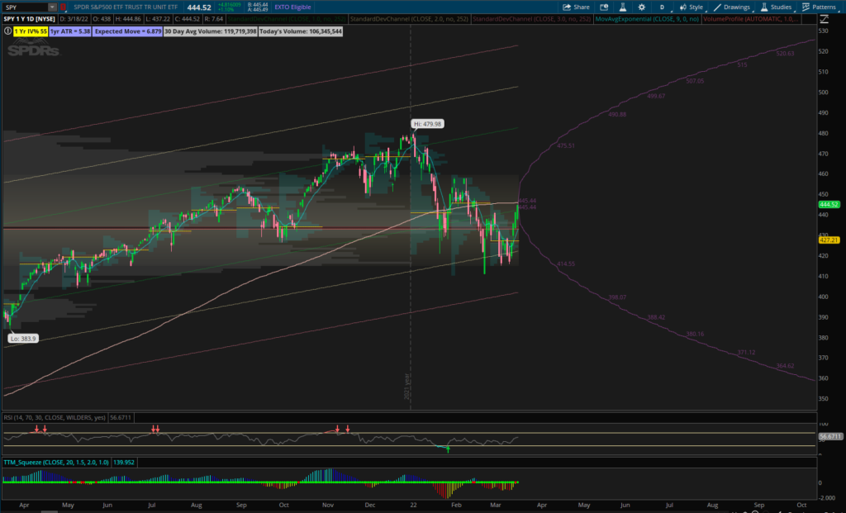
Task: Open the Patterns menu
Action: click(818, 7)
